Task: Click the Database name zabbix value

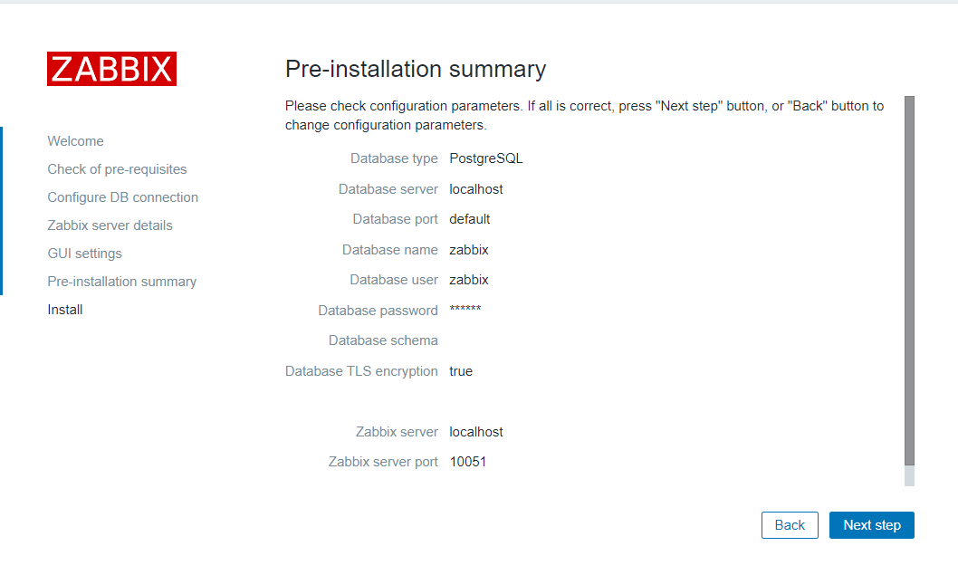Action: pyautogui.click(x=469, y=250)
